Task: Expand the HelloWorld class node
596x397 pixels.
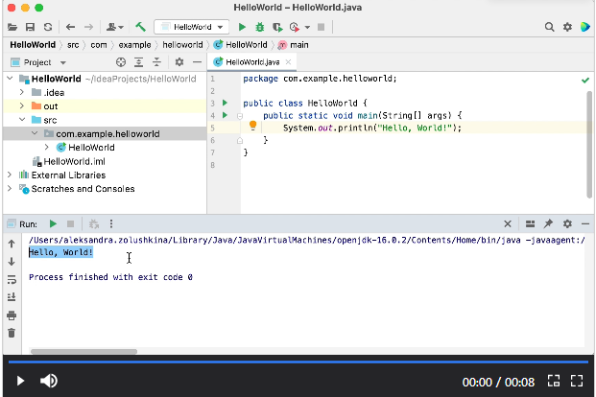Action: coord(47,147)
